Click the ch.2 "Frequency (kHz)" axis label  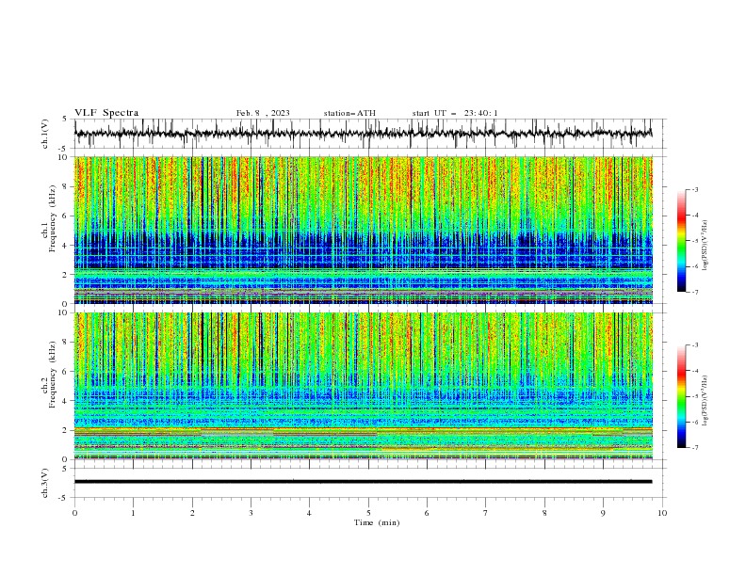[52, 375]
